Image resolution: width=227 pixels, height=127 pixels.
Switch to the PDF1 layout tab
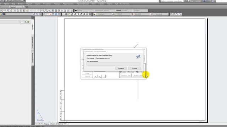(x=65, y=124)
